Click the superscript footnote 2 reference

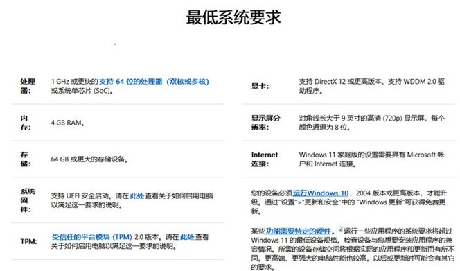[341, 229]
